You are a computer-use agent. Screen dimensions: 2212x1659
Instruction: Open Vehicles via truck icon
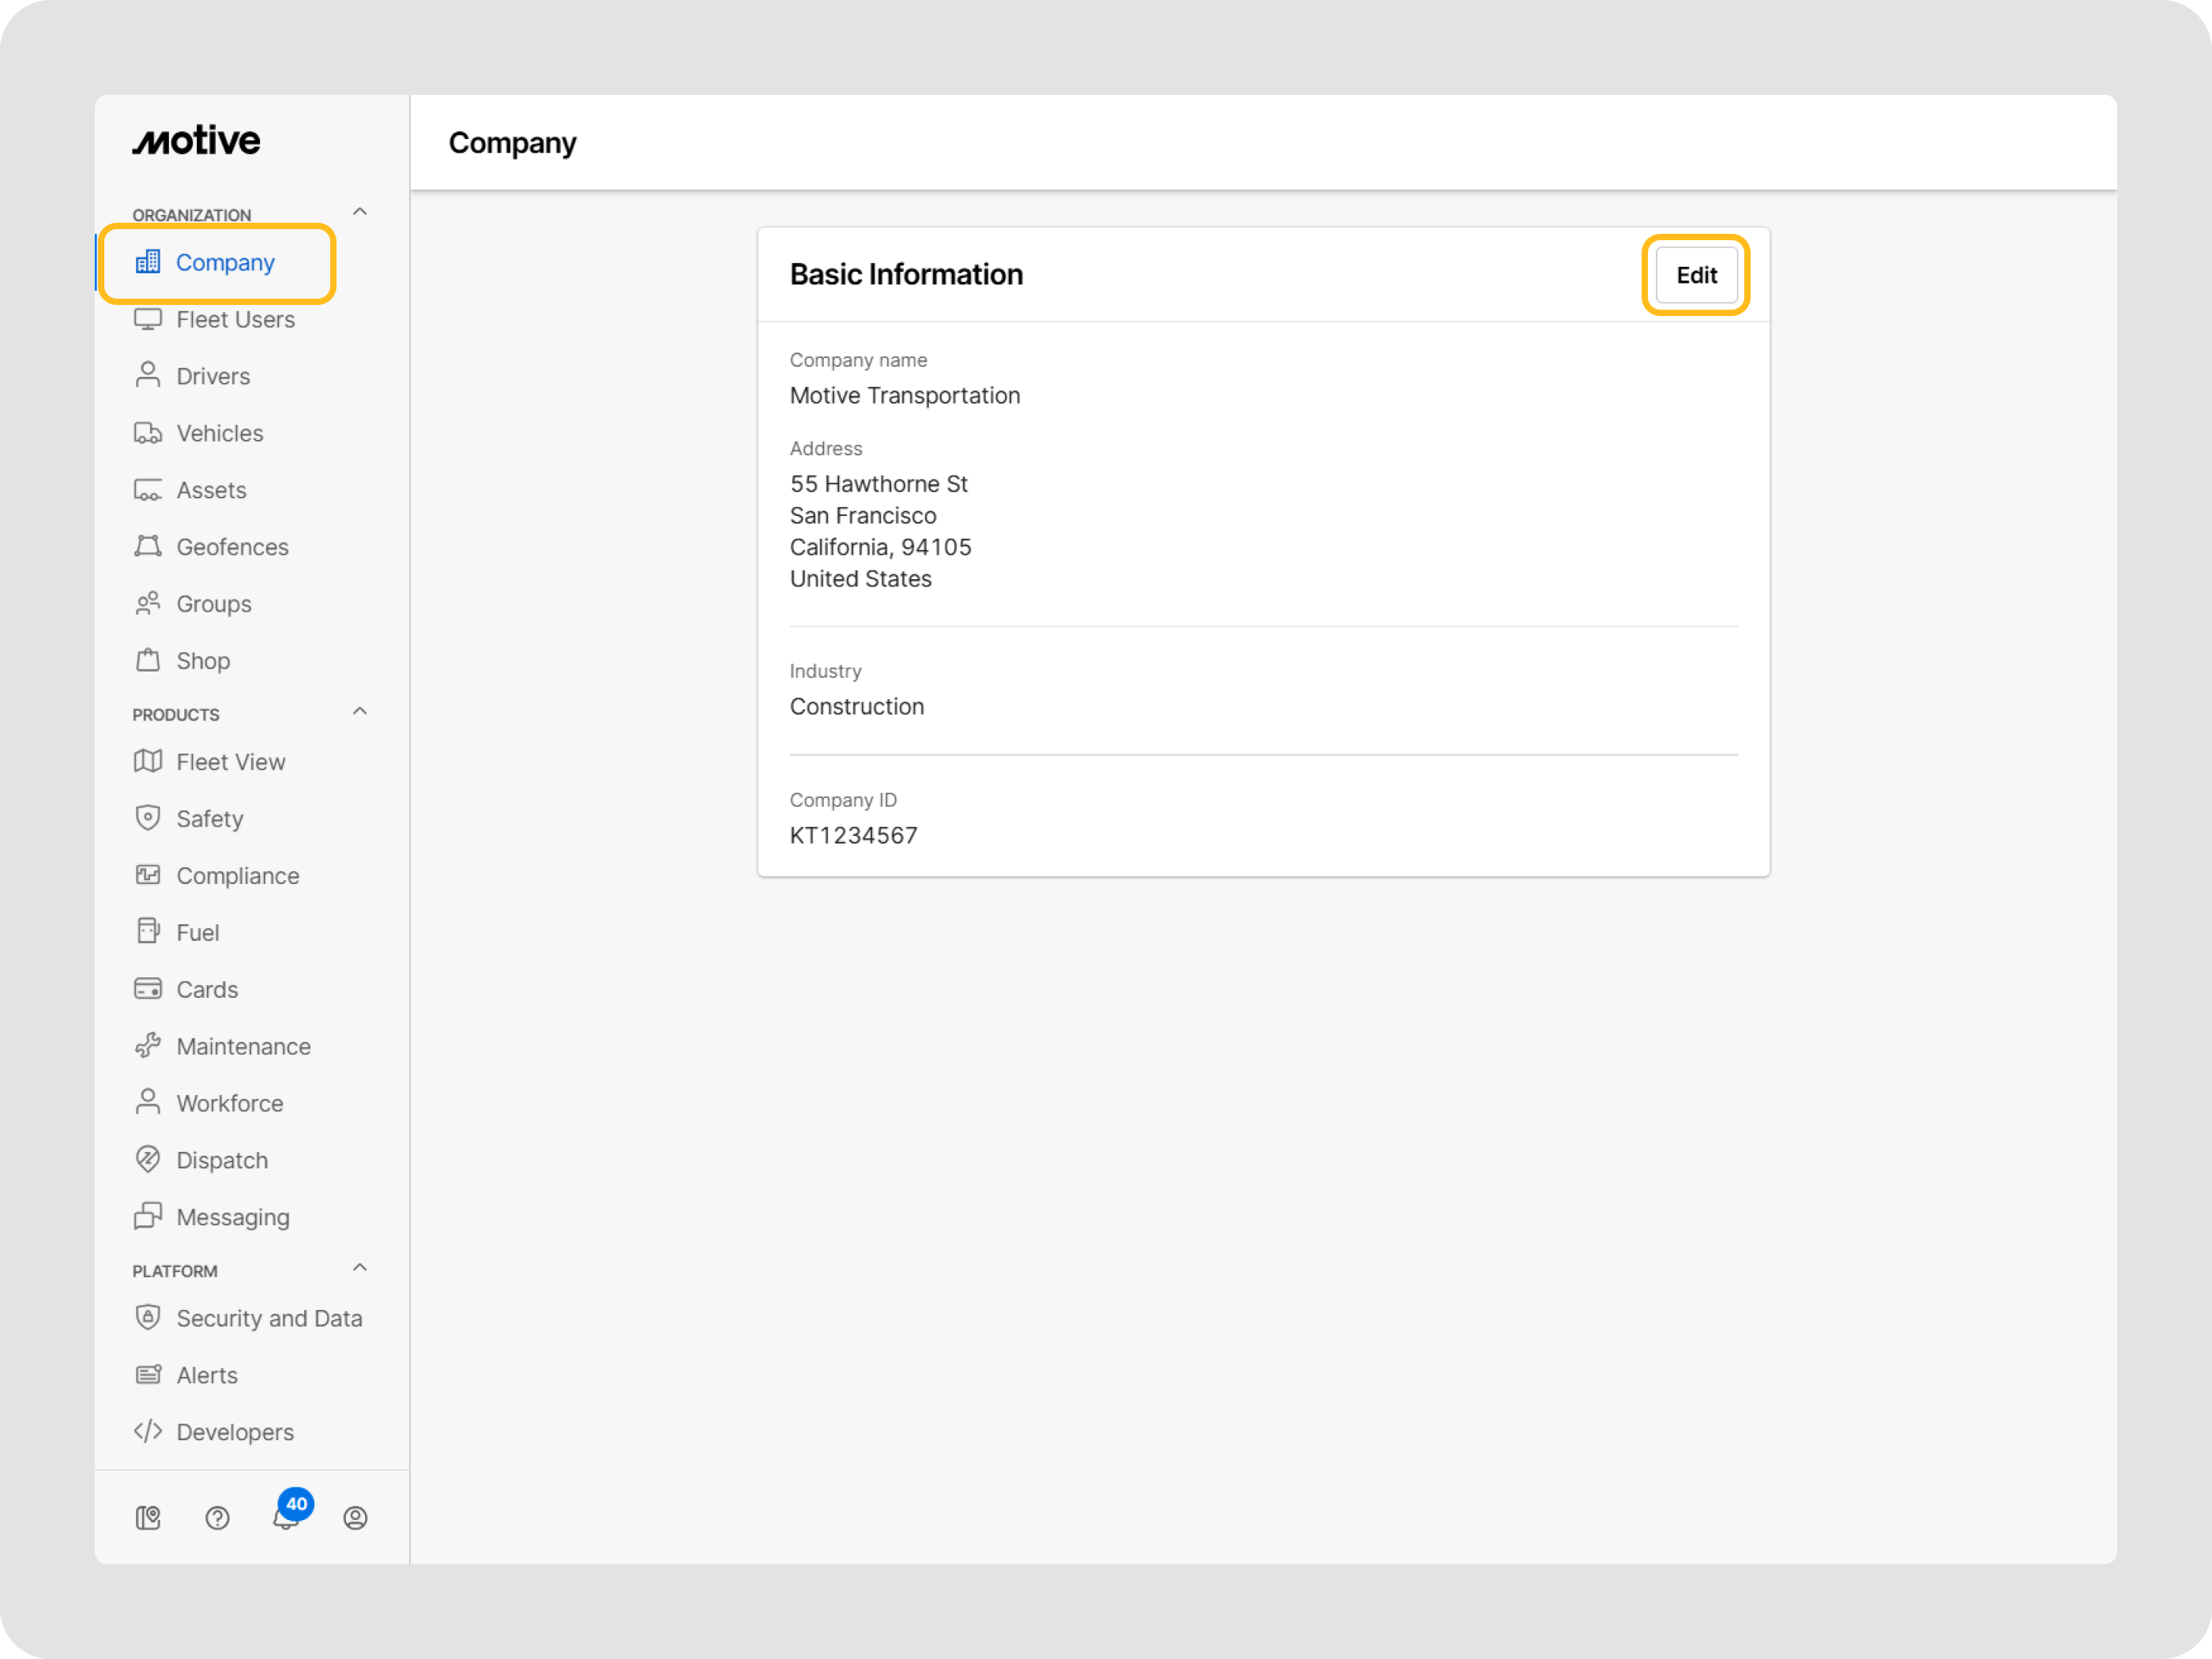tap(148, 433)
